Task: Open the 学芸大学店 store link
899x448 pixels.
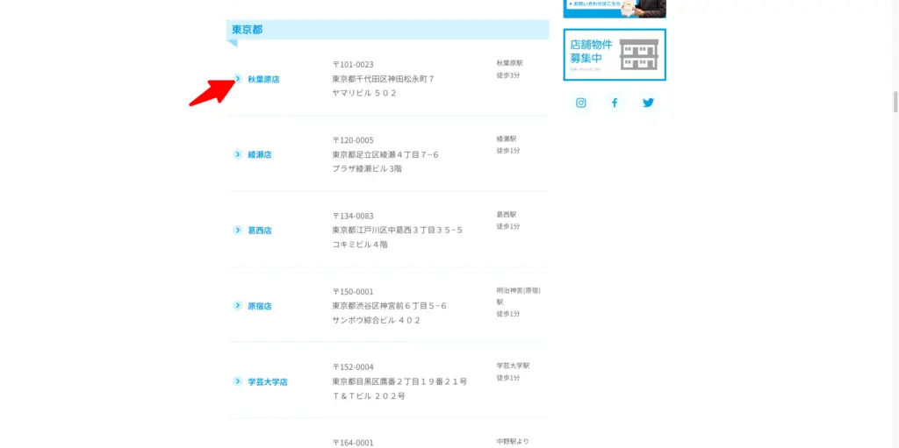Action: [268, 381]
